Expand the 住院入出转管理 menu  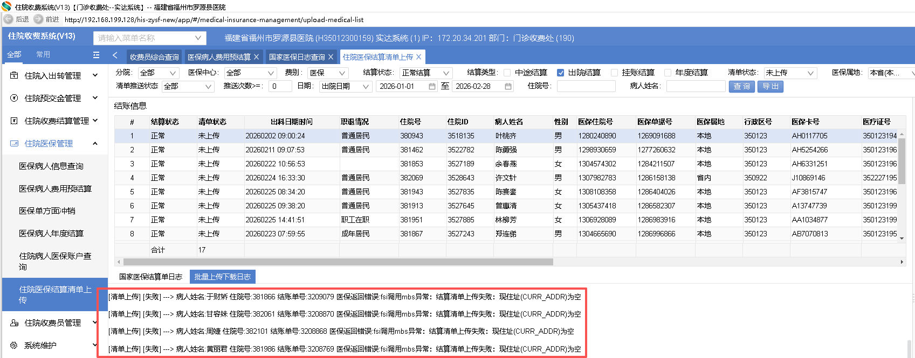[x=95, y=75]
